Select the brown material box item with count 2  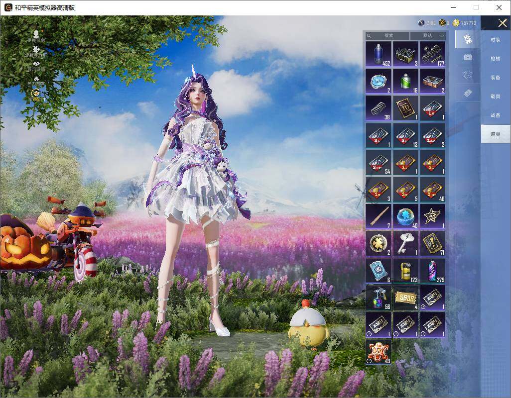coord(432,81)
